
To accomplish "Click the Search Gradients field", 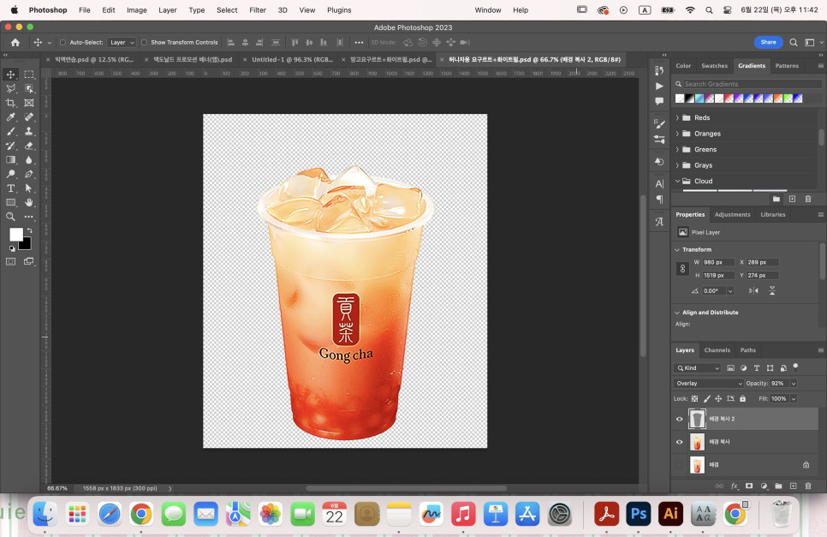I will point(752,84).
